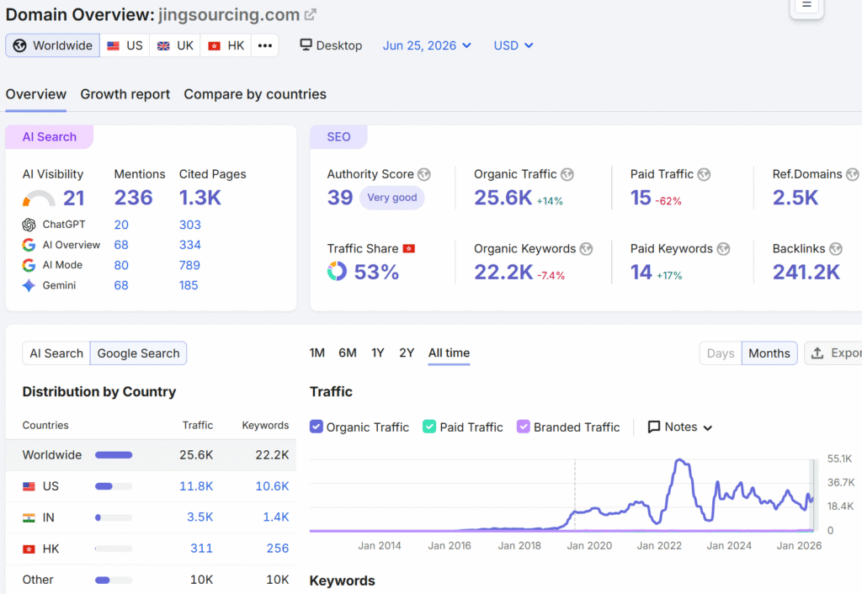Switch chart granularity to Months
Image resolution: width=862 pixels, height=594 pixels.
click(x=769, y=353)
